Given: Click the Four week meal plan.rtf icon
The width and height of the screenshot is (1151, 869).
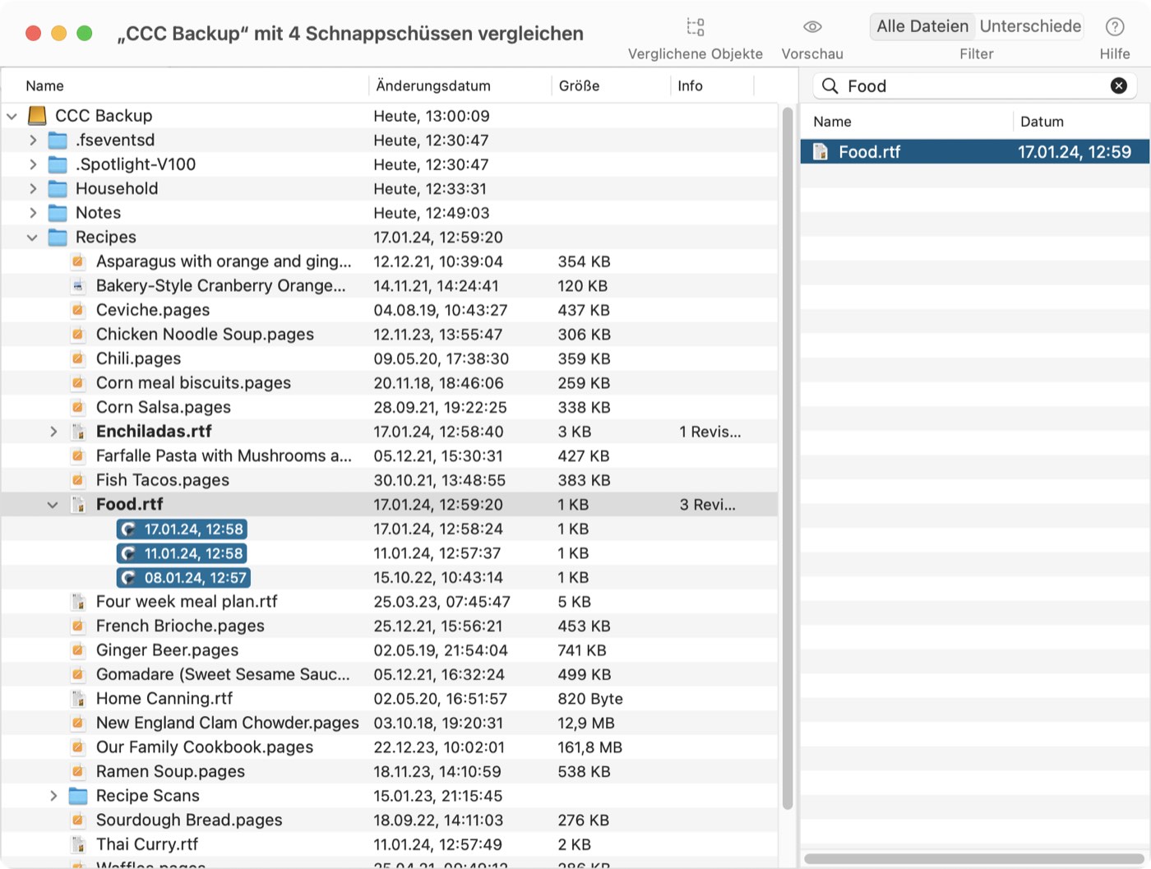Looking at the screenshot, I should pos(78,602).
